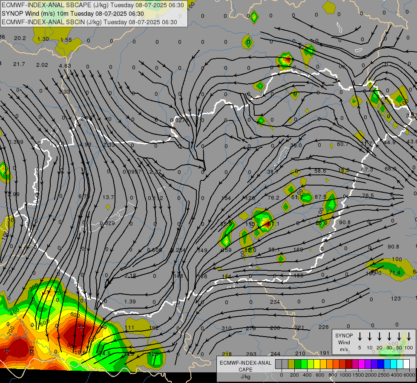The height and width of the screenshot is (383, 417).
Task: Click the grid value 21.7
Action: (x=19, y=64)
